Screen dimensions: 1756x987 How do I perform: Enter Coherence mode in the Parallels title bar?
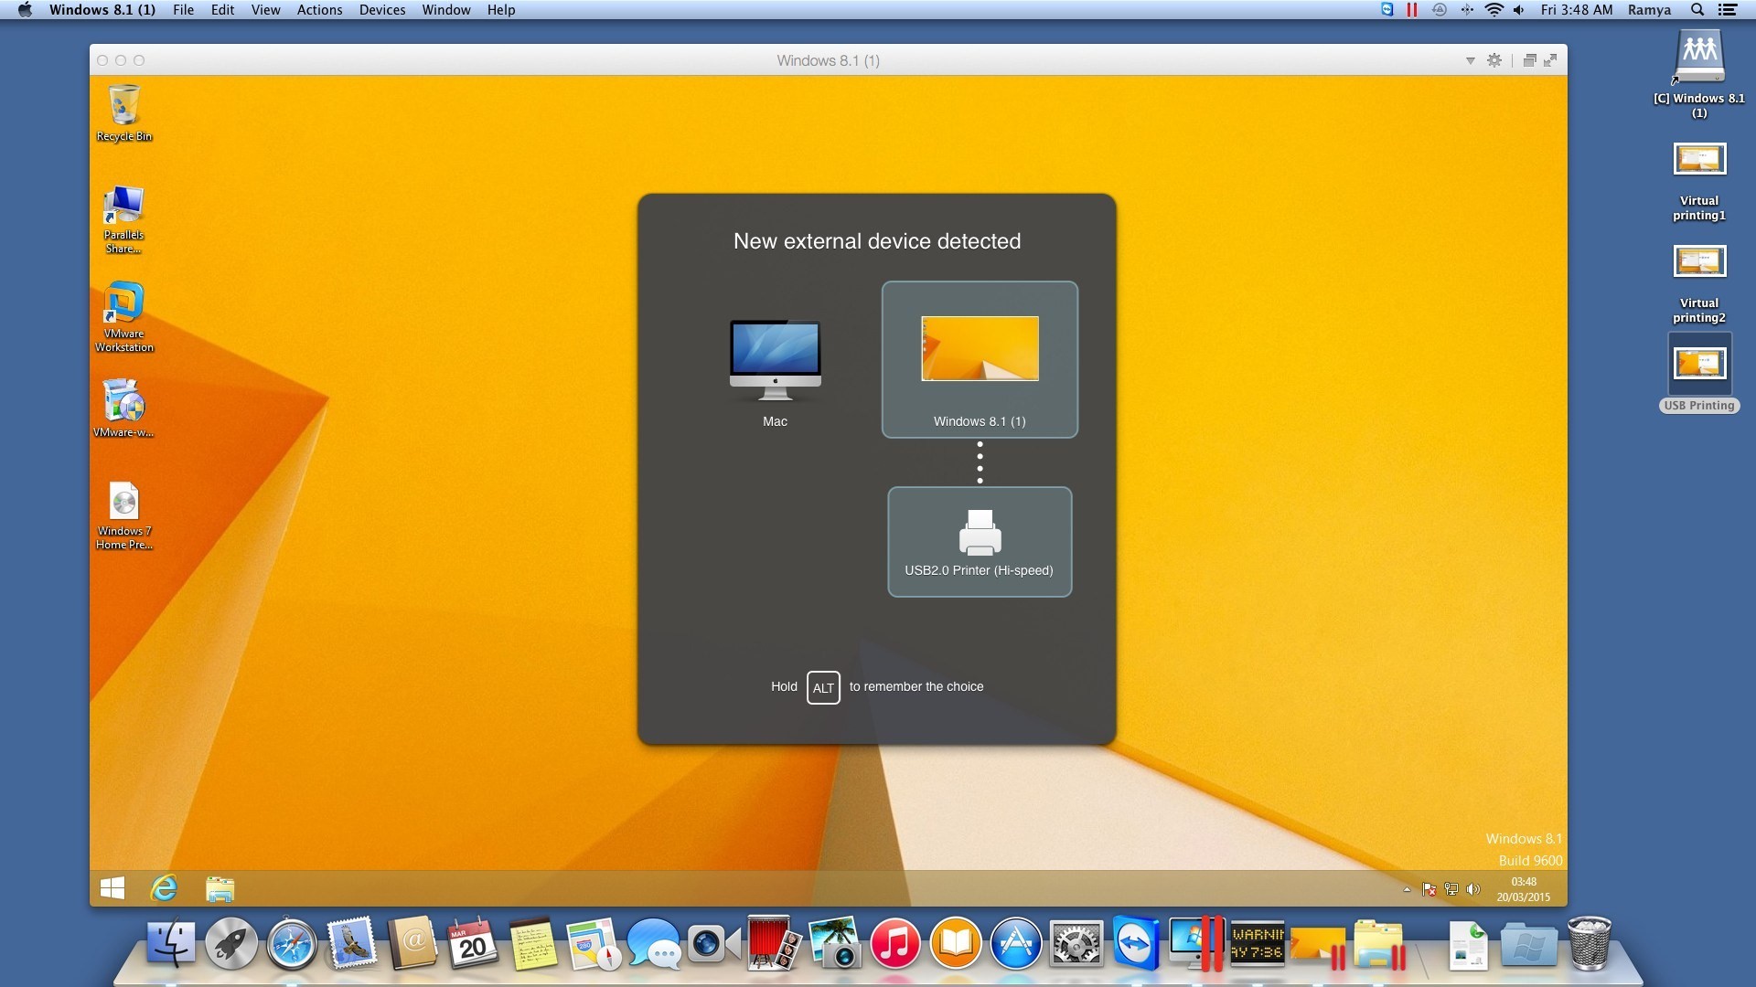(1529, 60)
